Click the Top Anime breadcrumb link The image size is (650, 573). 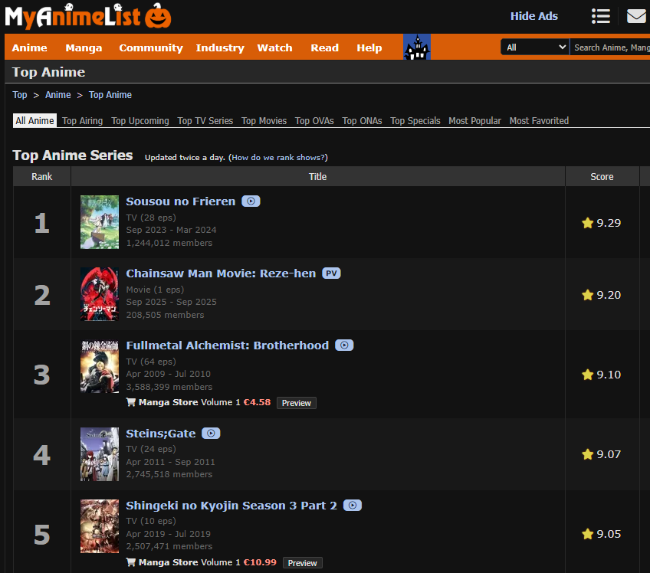[110, 95]
